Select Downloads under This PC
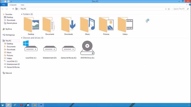The height and width of the screenshot is (107, 191). click(11, 50)
